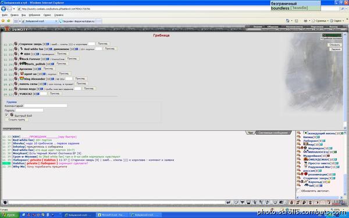Viewport: 349px width, 218px height.
Task: Click the Обновить button
Action: pos(334,45)
